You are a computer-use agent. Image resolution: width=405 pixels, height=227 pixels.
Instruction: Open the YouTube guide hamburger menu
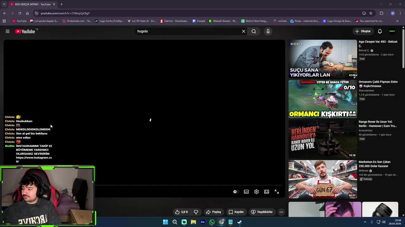[x=8, y=31]
